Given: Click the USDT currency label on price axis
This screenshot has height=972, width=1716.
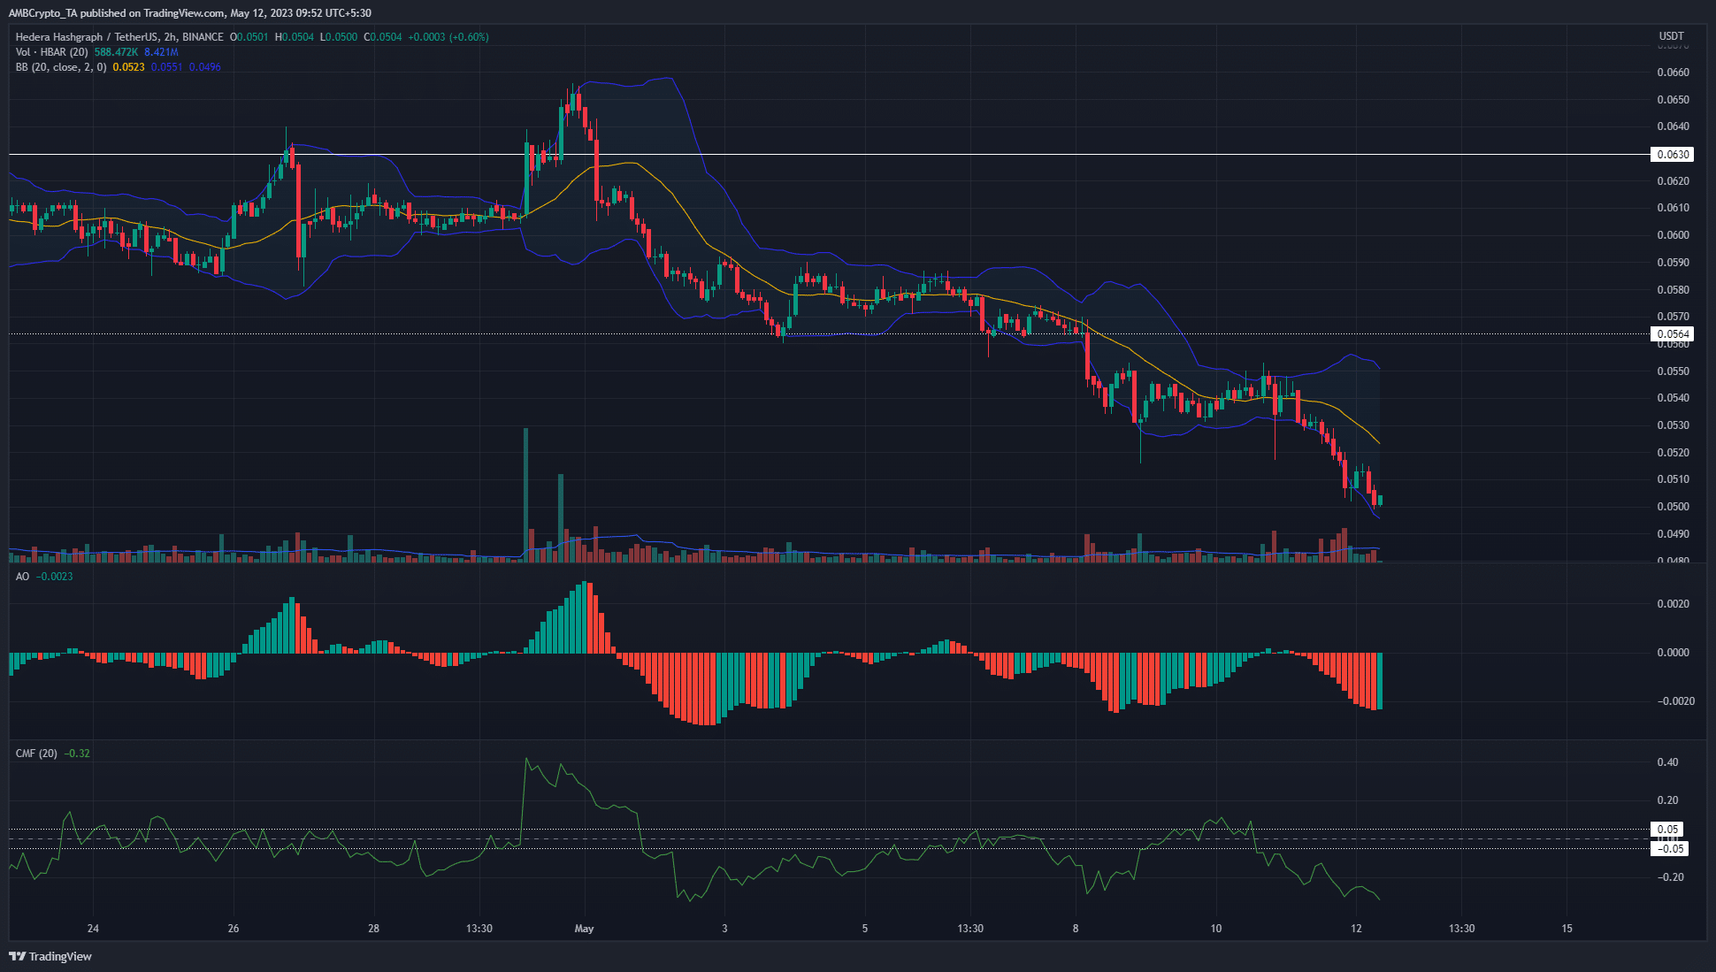Looking at the screenshot, I should [x=1671, y=36].
